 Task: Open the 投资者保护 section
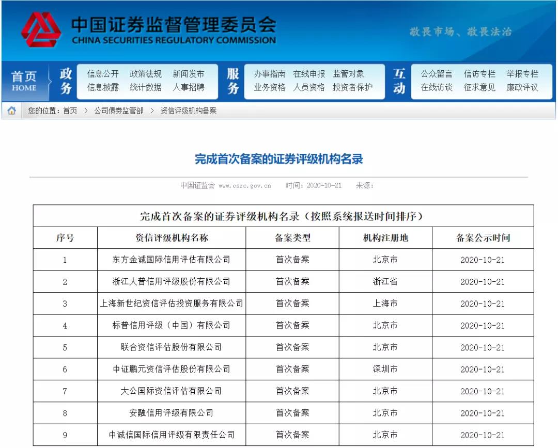click(x=352, y=88)
